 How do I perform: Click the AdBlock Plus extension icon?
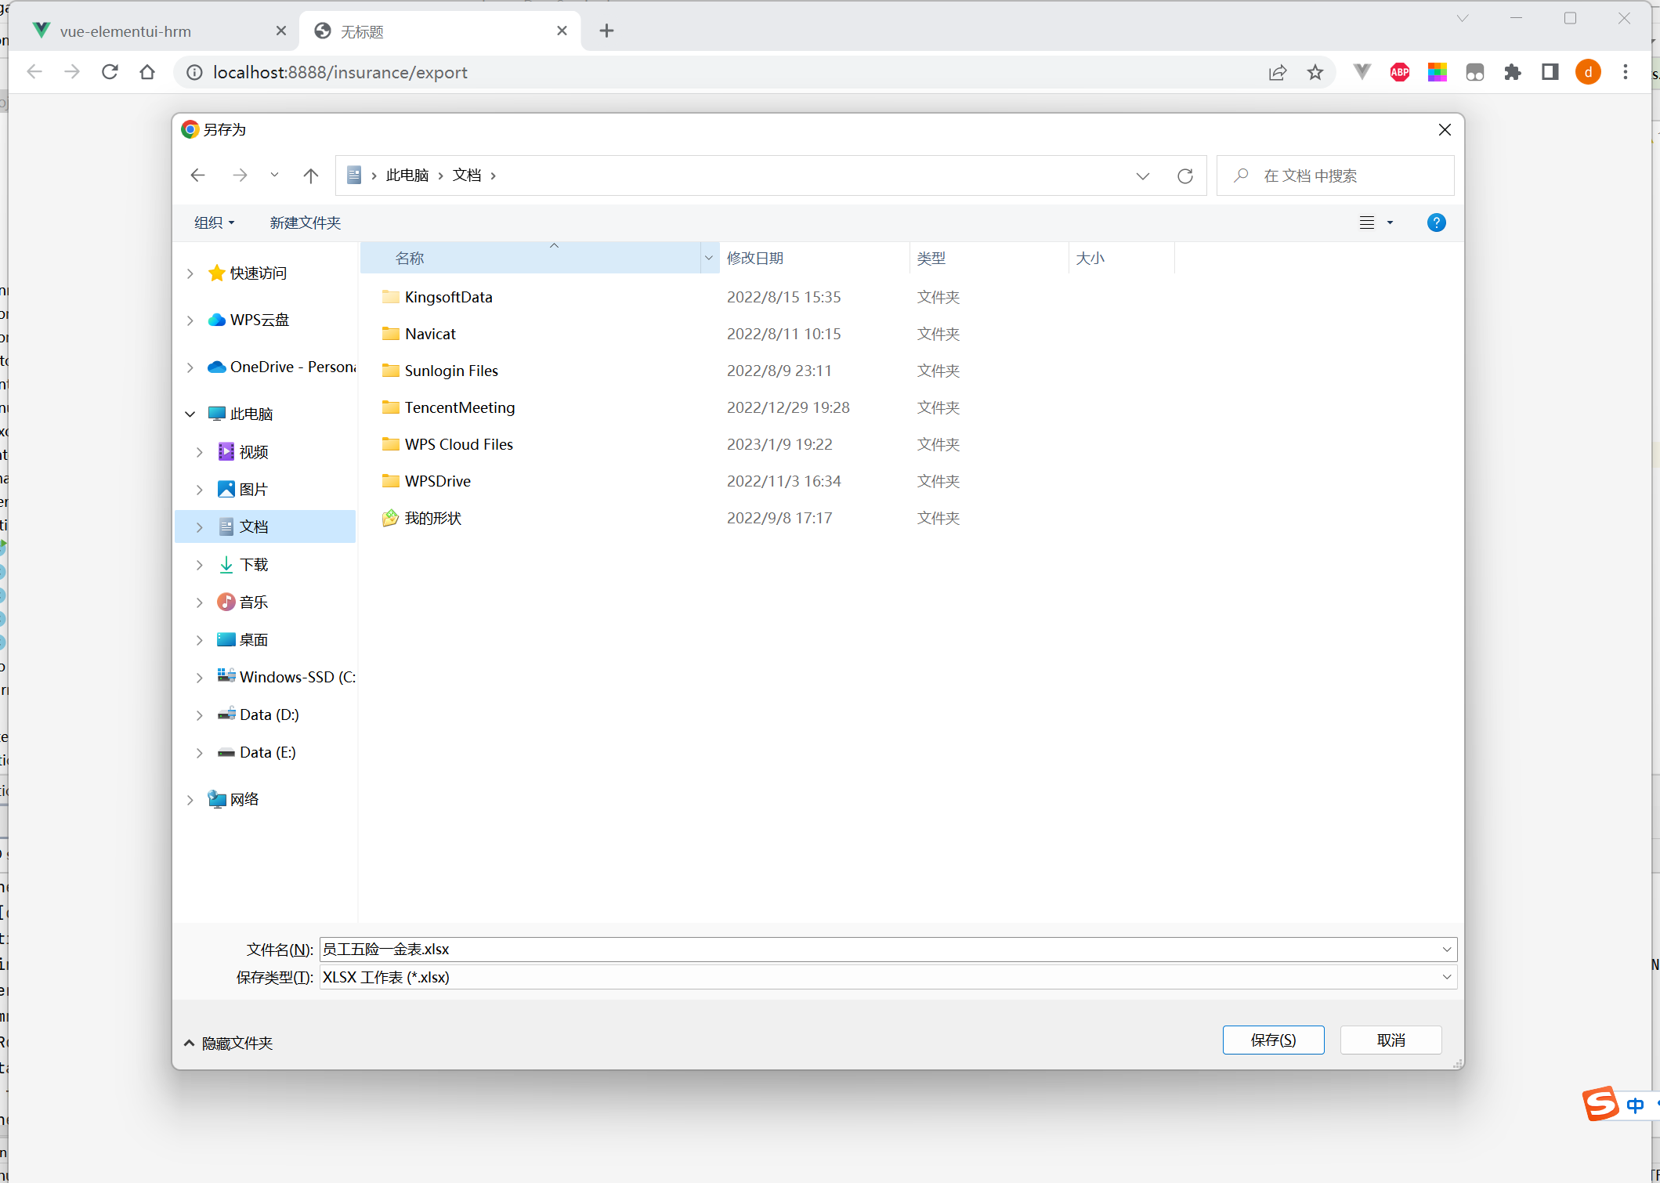coord(1400,72)
